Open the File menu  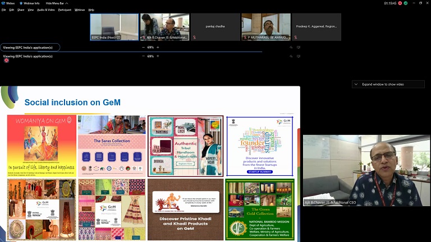tap(4, 10)
